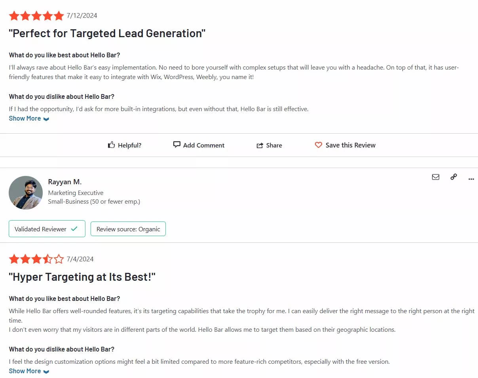This screenshot has height=378, width=478.
Task: Click the envelope icon beside Rayyan M.
Action: [x=436, y=177]
